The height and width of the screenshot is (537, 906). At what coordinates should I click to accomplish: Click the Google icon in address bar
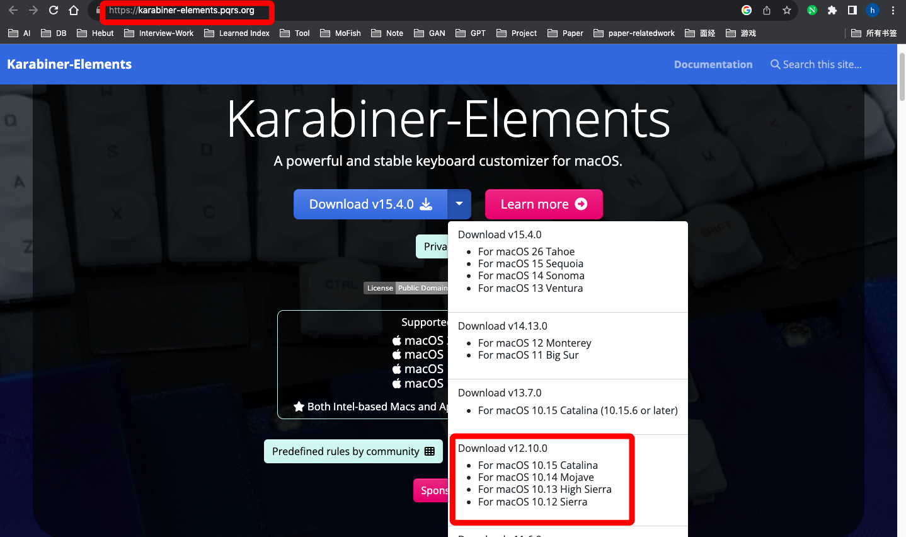pos(747,10)
